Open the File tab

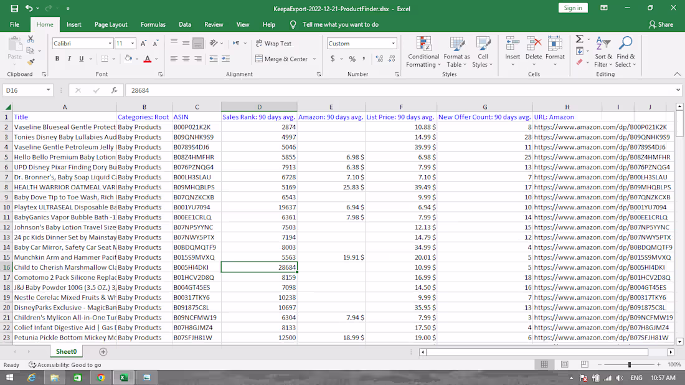14,24
